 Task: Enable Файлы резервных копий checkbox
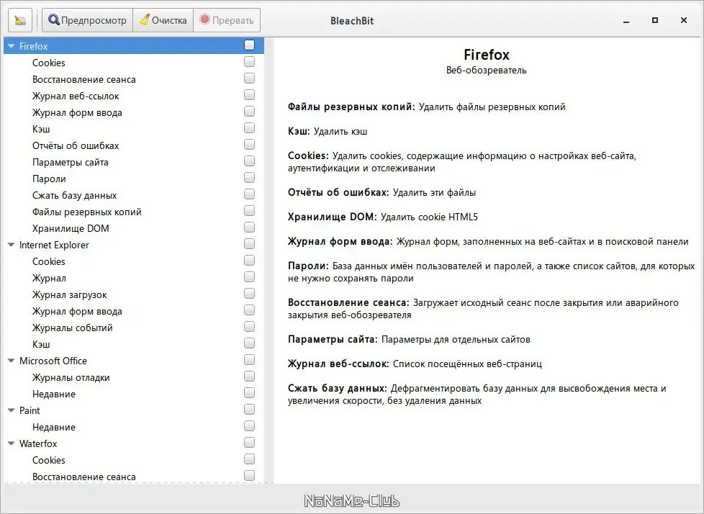pos(249,210)
